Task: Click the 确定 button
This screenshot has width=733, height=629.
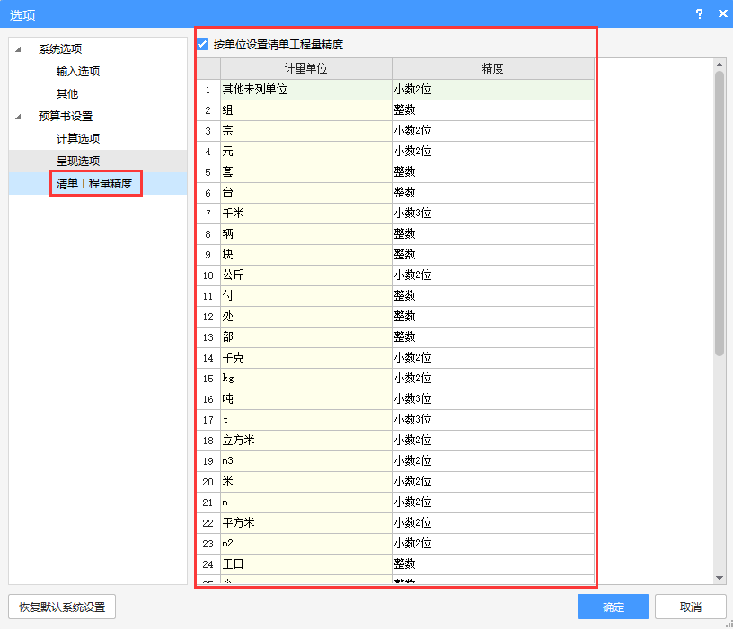Action: tap(613, 607)
